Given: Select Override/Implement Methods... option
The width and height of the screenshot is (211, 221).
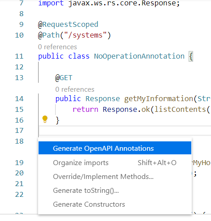Looking at the screenshot, I should pyautogui.click(x=115, y=176).
